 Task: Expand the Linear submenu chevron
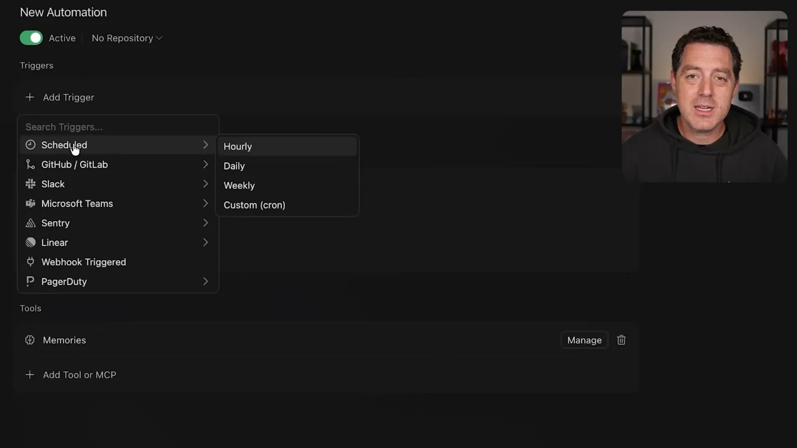pos(205,242)
